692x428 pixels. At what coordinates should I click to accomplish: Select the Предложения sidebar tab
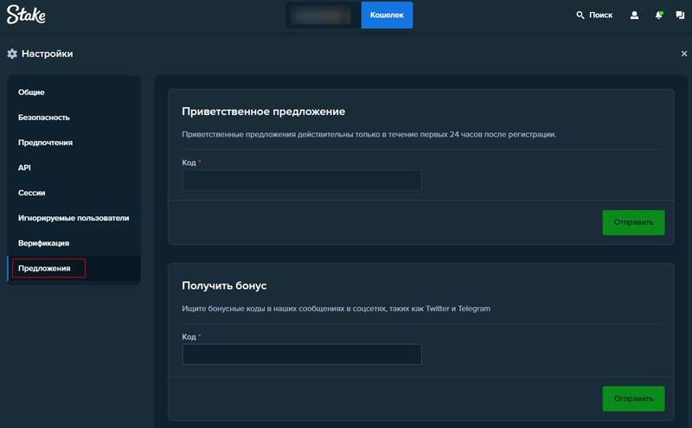click(44, 268)
